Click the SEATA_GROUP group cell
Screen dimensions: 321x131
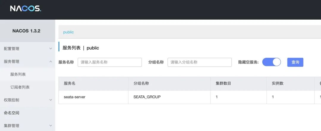point(147,97)
